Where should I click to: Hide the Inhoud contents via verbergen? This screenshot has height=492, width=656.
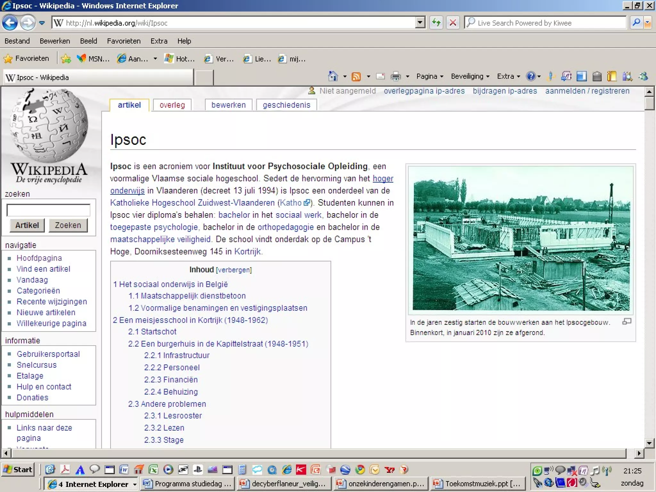pyautogui.click(x=234, y=270)
